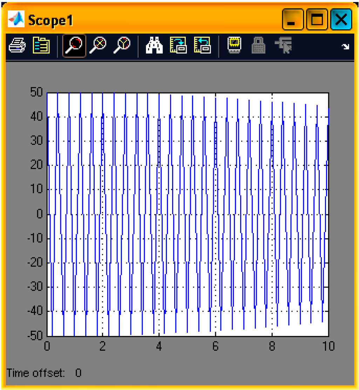
Task: Close the Scope1 window
Action: [341, 20]
